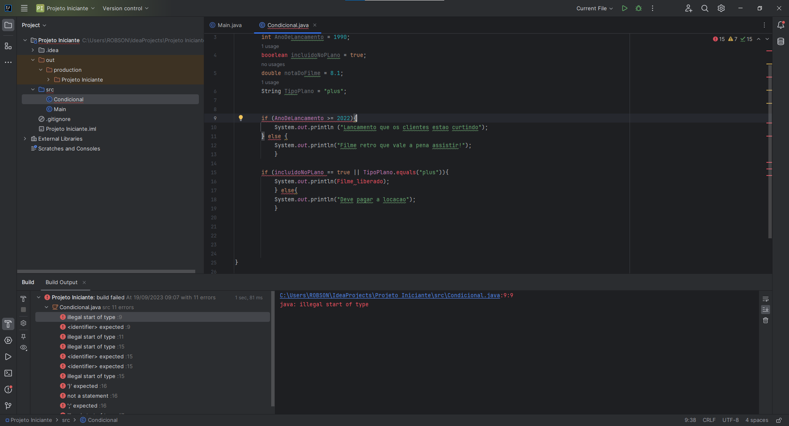Screen dimensions: 789x426
Task: Start debugging with the bug icon
Action: pos(639,8)
